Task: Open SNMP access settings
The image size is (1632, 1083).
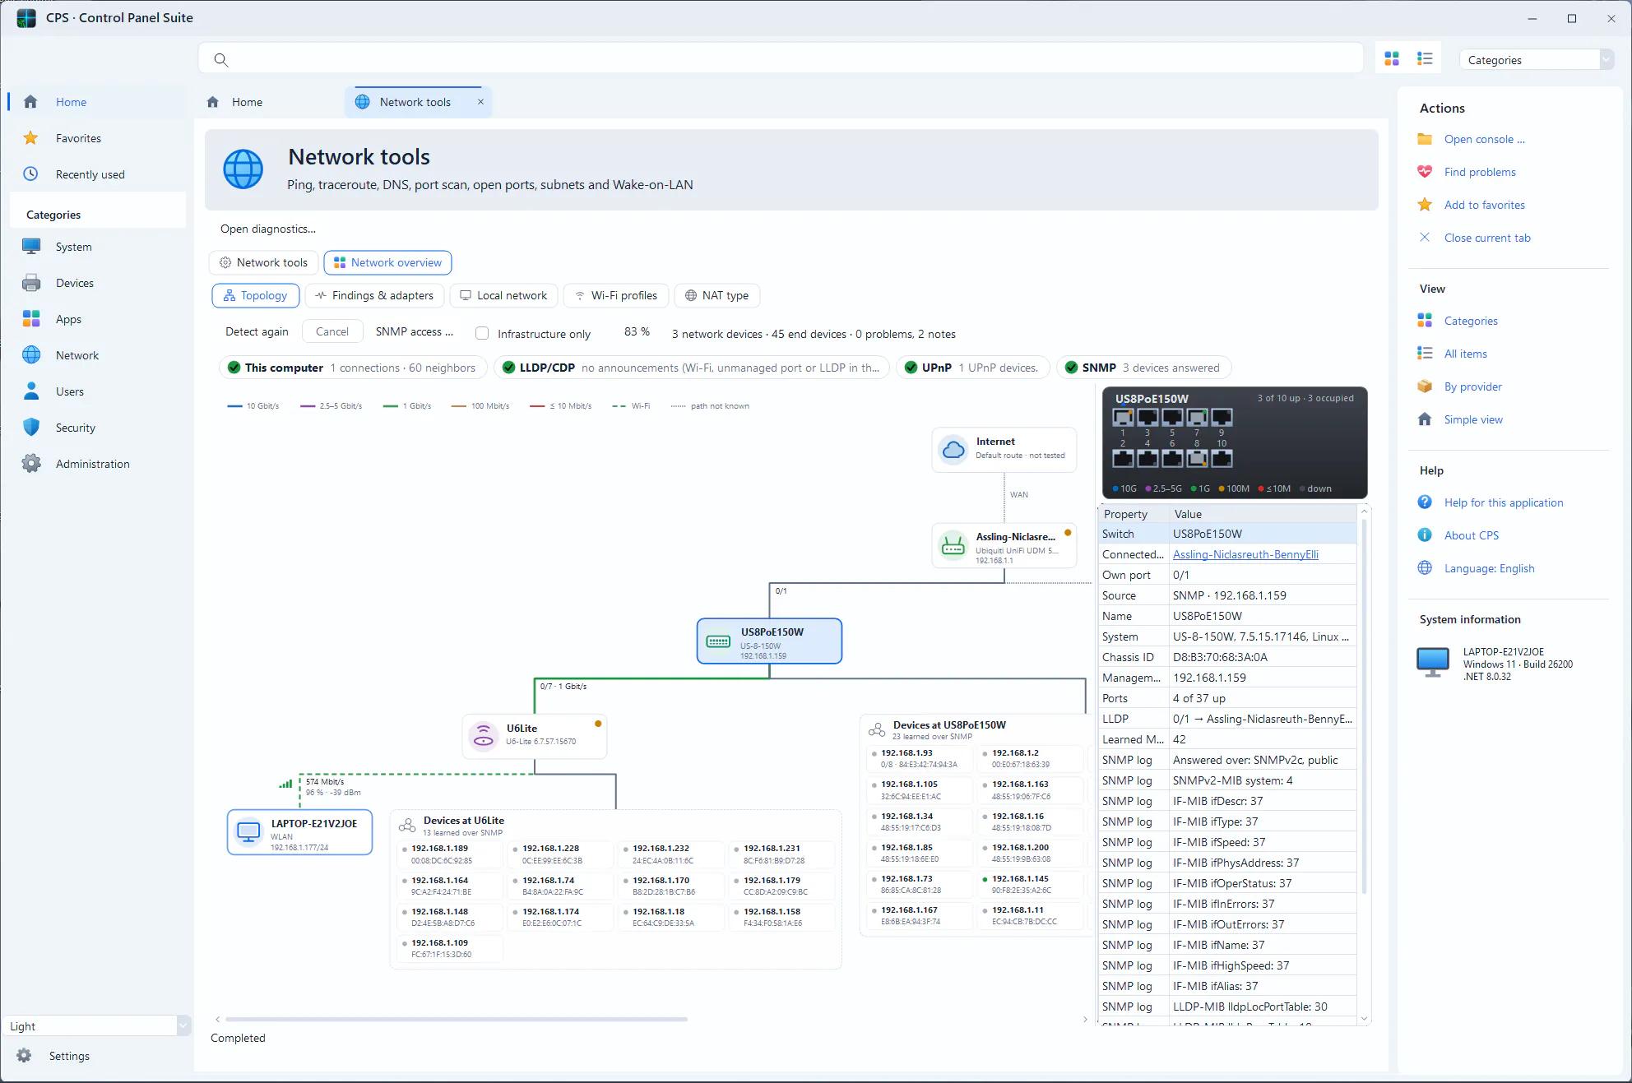Action: click(415, 331)
